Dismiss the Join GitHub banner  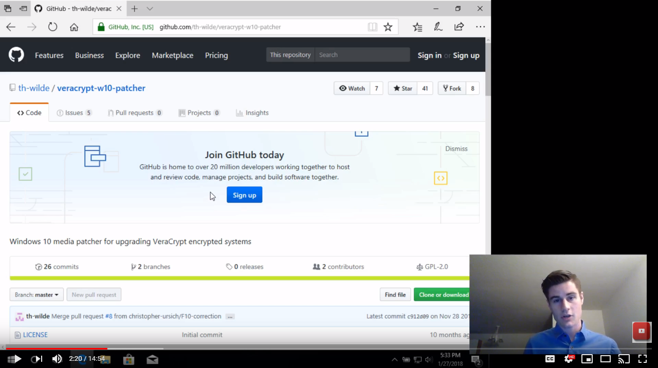456,149
